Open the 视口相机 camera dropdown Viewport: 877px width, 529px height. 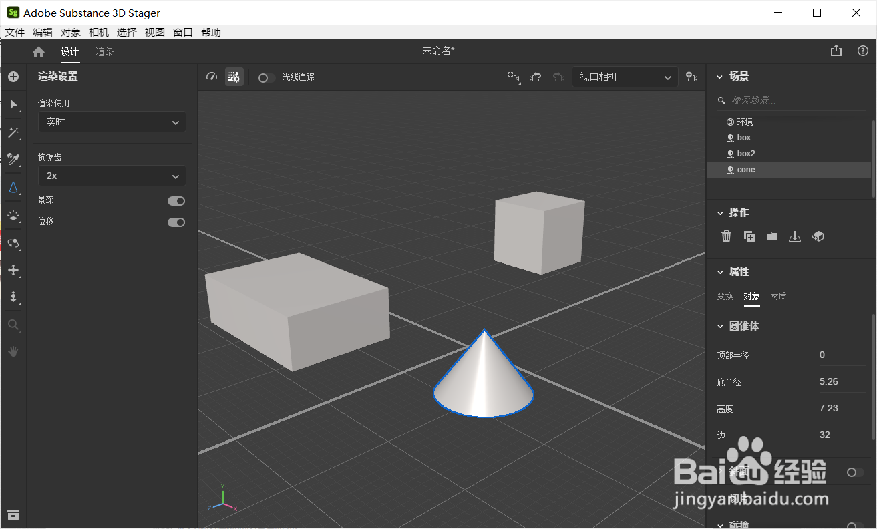click(x=625, y=77)
